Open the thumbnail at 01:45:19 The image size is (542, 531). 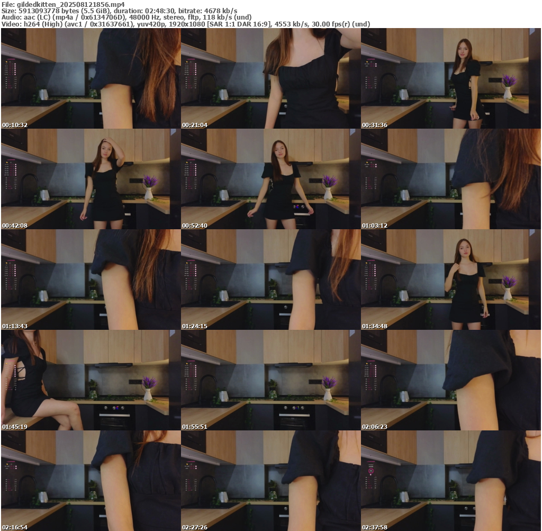[91, 380]
